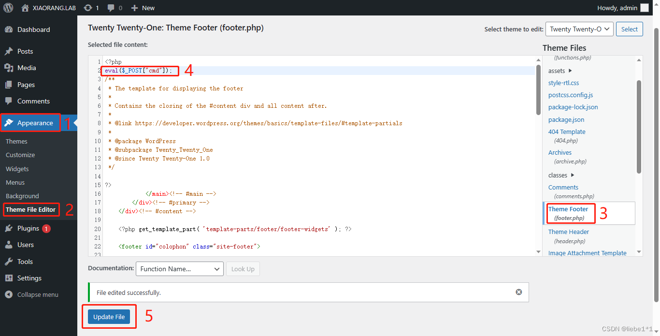Click the Plugins update count badge

46,229
